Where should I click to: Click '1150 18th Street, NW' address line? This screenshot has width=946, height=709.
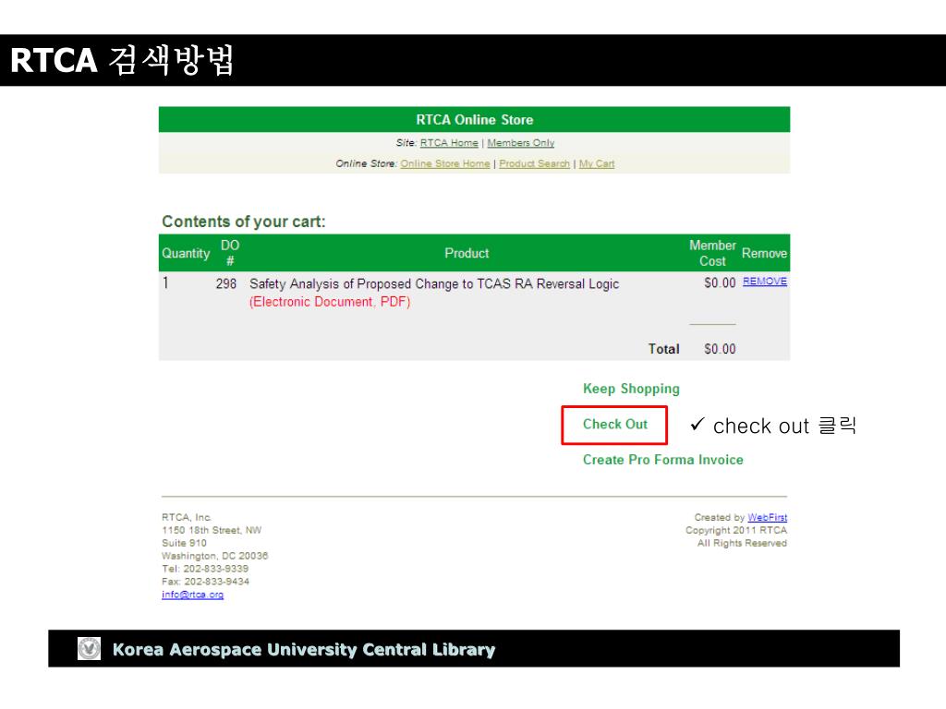pyautogui.click(x=212, y=531)
